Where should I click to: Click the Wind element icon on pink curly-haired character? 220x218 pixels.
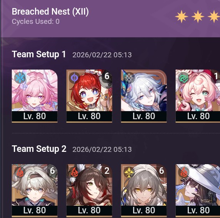point(184,78)
